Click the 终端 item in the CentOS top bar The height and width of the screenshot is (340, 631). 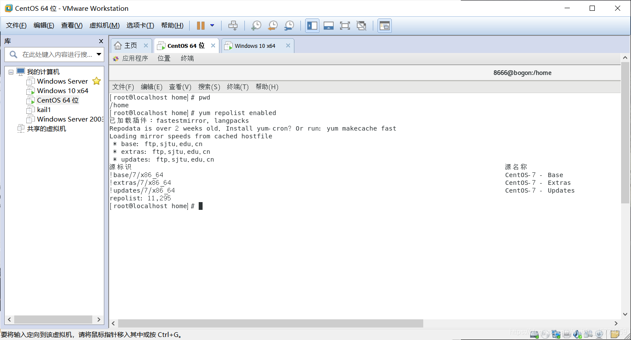click(x=187, y=58)
